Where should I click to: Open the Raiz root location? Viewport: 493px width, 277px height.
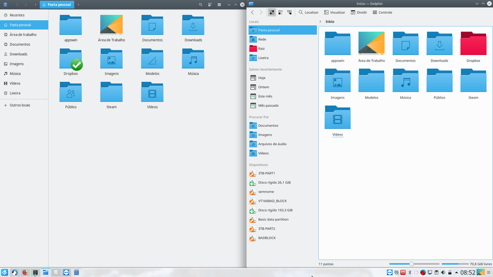261,49
